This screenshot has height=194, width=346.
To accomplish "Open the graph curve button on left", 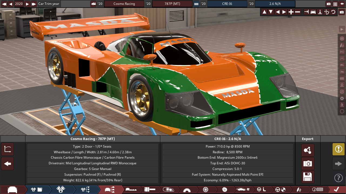I will (8, 149).
